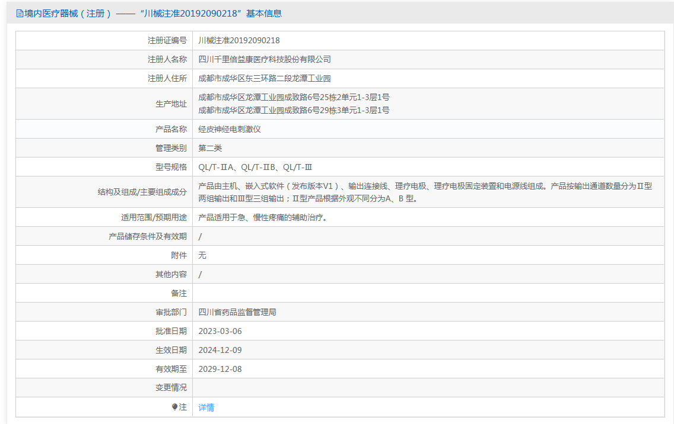Open the 详情 details link
The height and width of the screenshot is (424, 674).
pos(206,407)
